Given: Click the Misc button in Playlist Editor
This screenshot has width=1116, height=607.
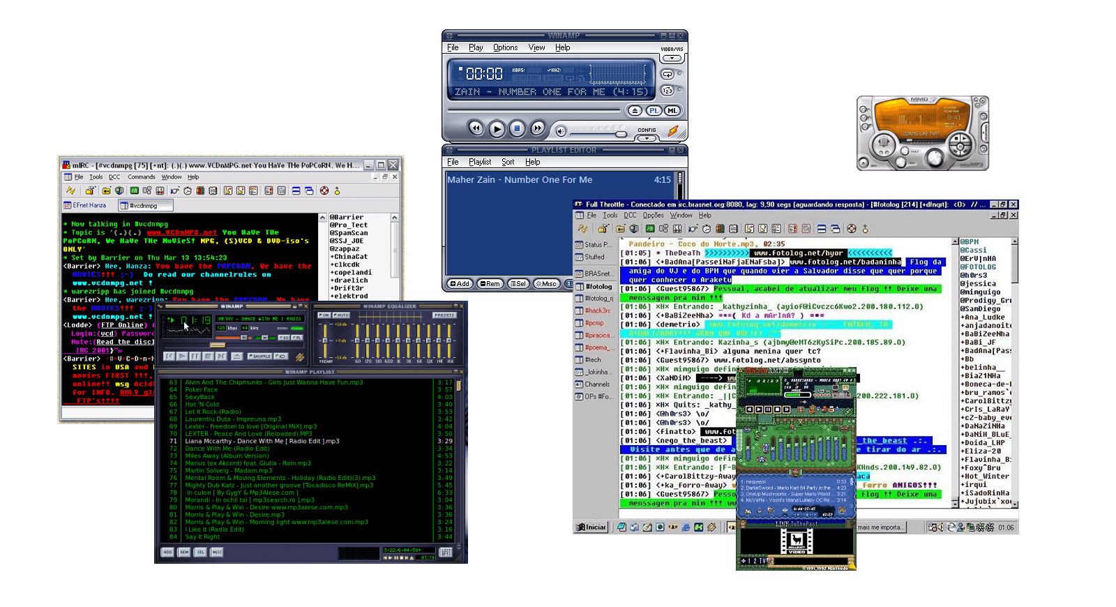Looking at the screenshot, I should (546, 284).
